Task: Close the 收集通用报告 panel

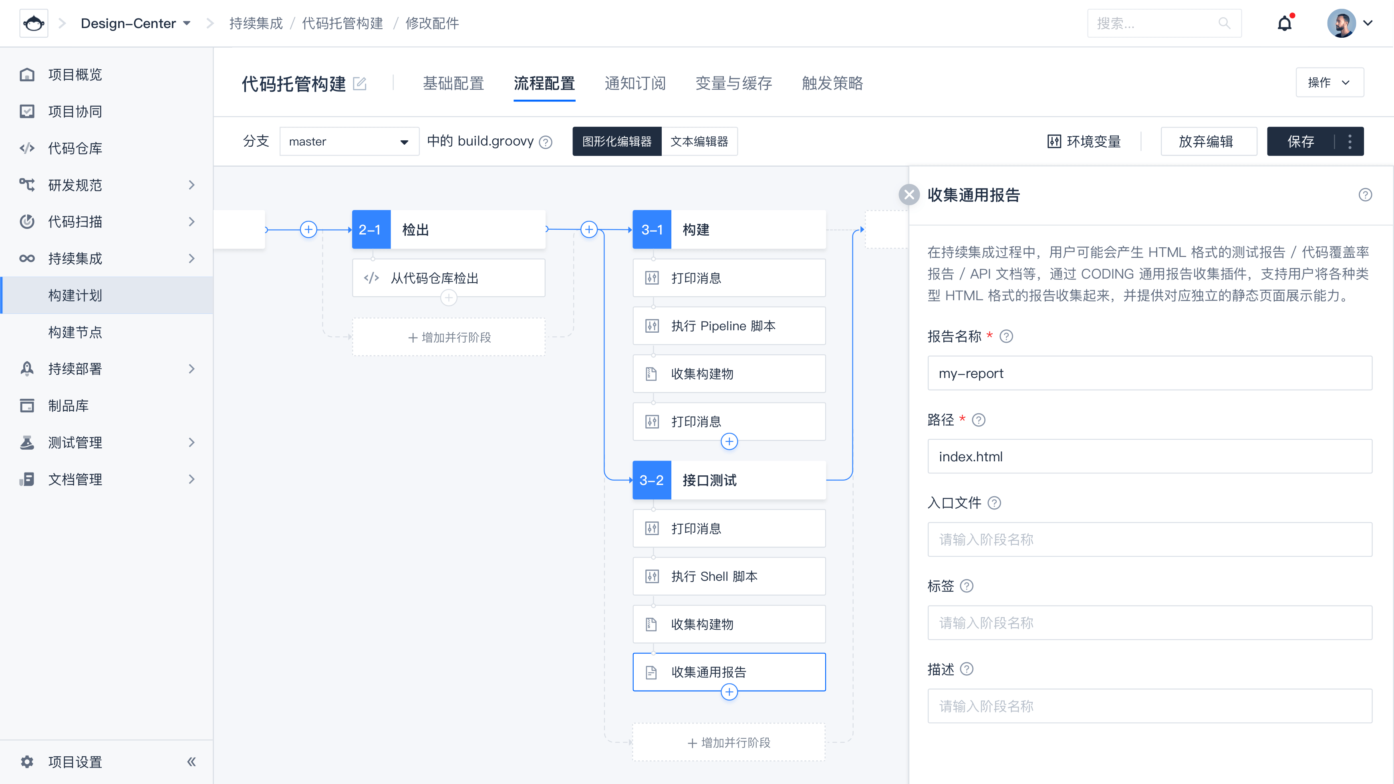Action: tap(909, 194)
